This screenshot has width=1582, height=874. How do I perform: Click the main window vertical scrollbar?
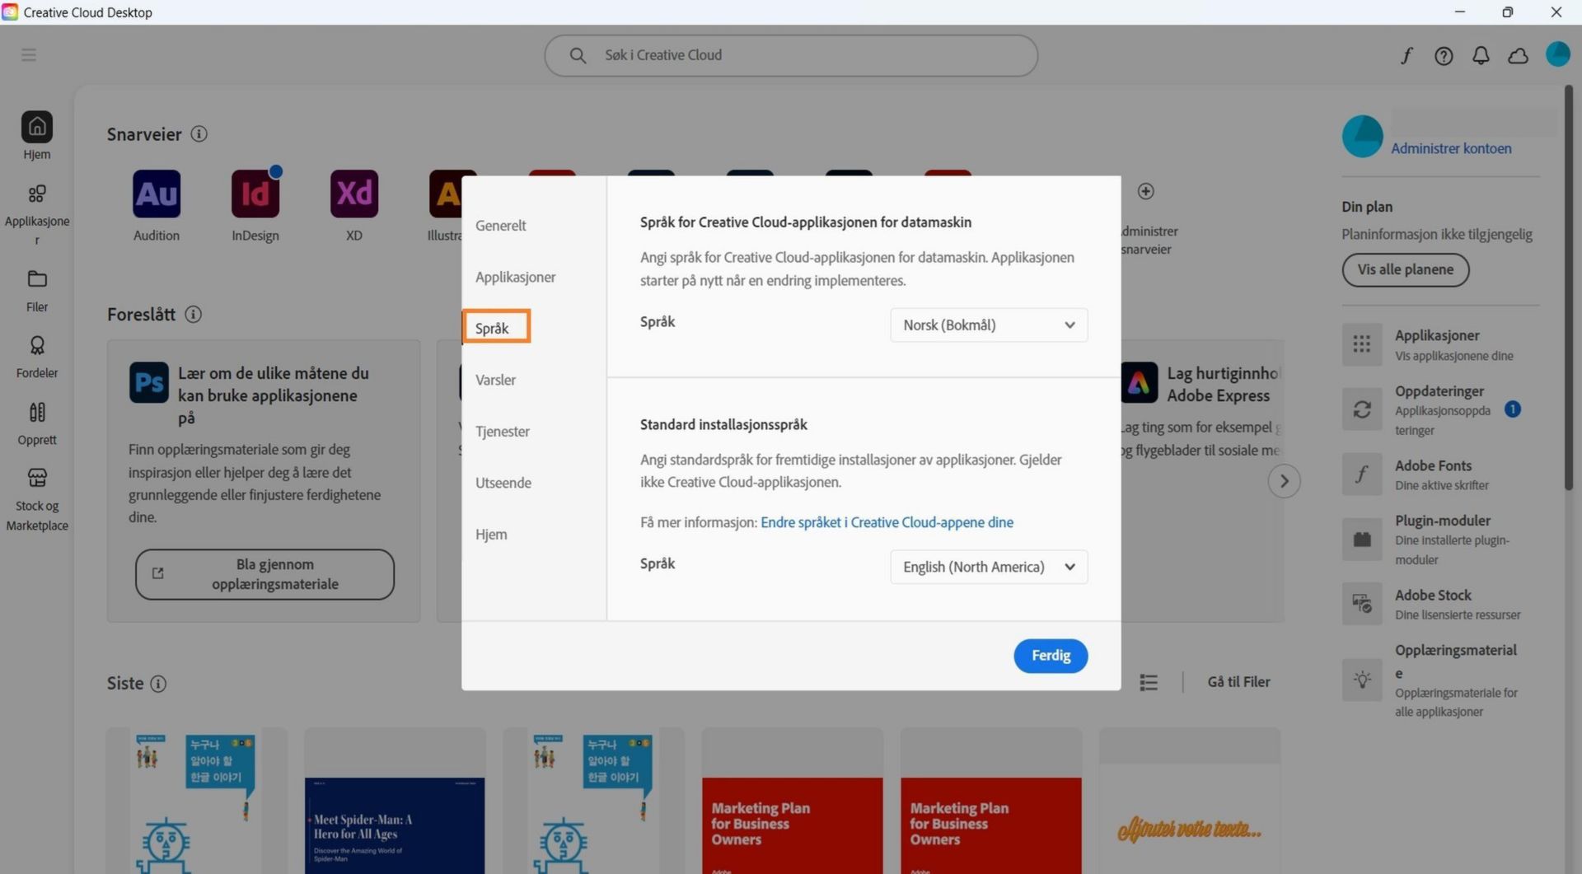pos(1570,288)
